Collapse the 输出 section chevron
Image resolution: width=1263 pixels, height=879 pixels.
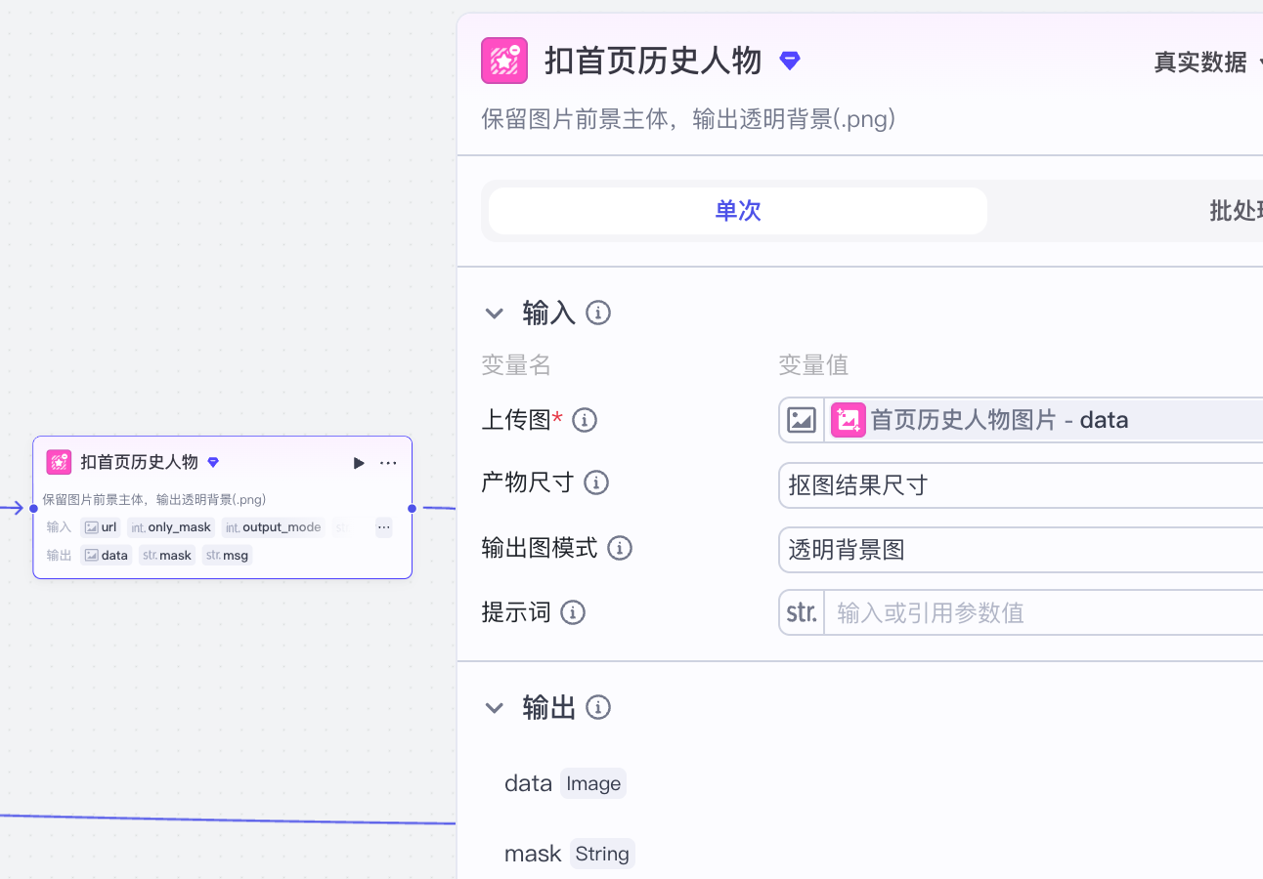(x=495, y=708)
